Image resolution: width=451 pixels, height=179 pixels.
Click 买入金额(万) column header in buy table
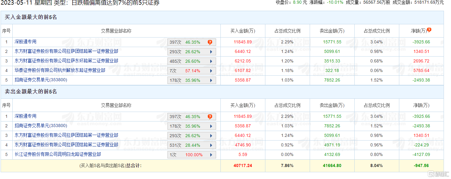pyautogui.click(x=243, y=31)
